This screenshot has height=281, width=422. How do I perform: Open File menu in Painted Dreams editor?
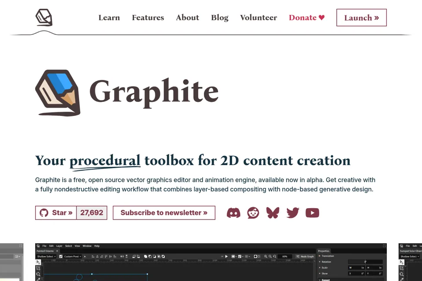(x=44, y=246)
